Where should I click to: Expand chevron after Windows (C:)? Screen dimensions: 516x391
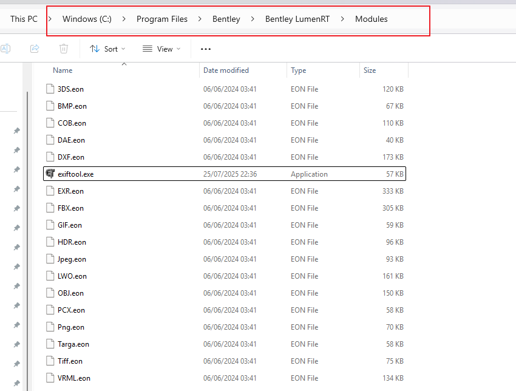click(x=124, y=19)
